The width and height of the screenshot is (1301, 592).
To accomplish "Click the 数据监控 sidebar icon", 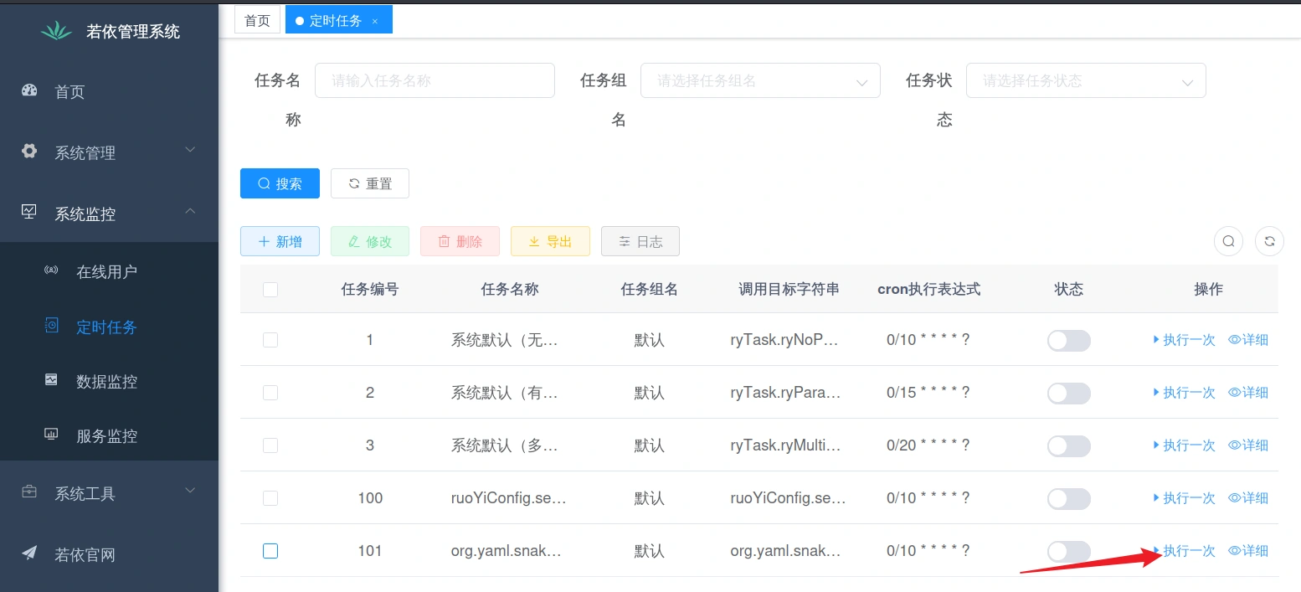I will (52, 380).
